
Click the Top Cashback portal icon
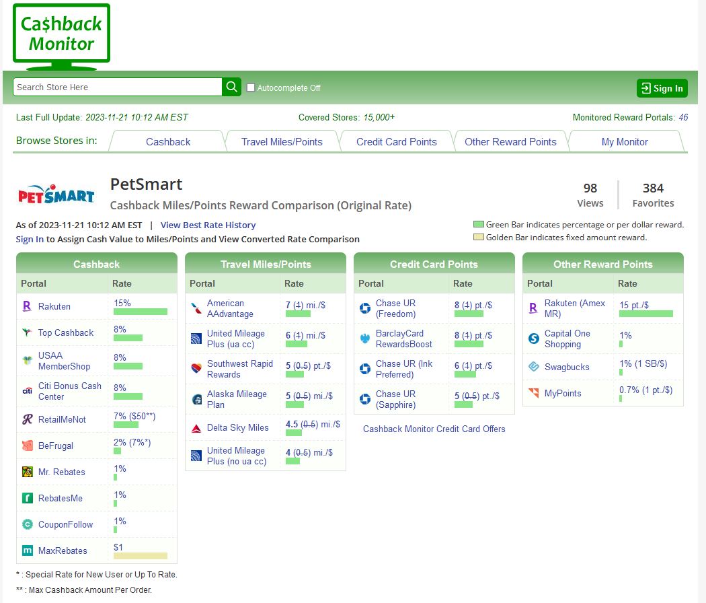(x=27, y=332)
